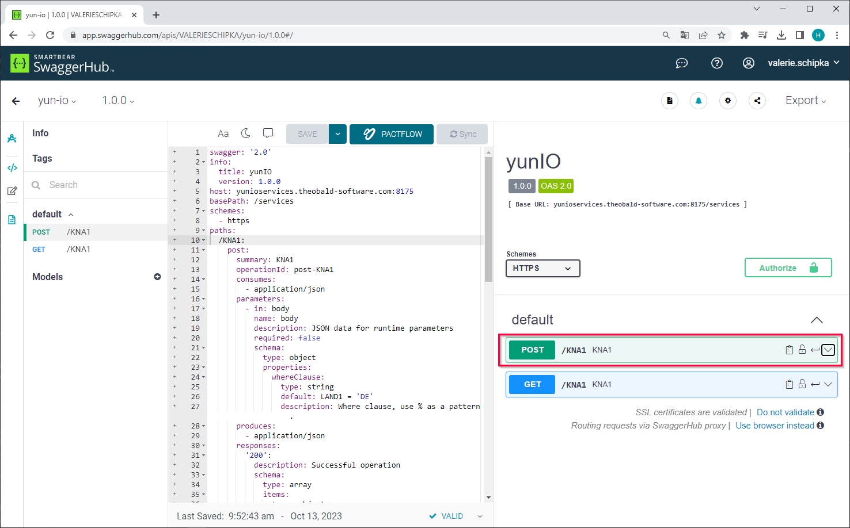Screen dimensions: 850x528
Task: Go back with the SwaggerHub left arrow
Action: 16,101
